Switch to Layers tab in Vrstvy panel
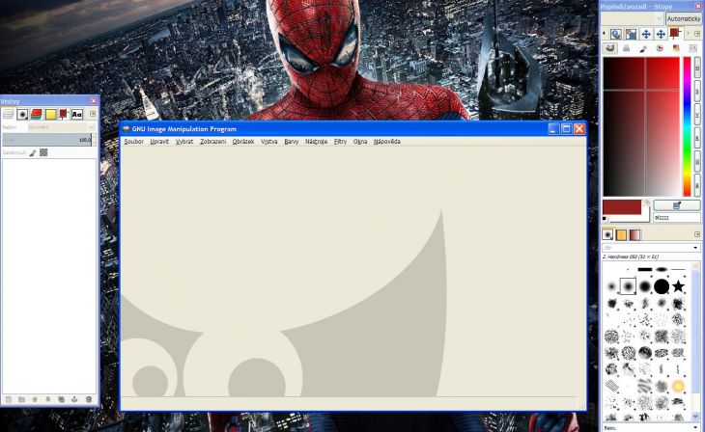 [9, 115]
